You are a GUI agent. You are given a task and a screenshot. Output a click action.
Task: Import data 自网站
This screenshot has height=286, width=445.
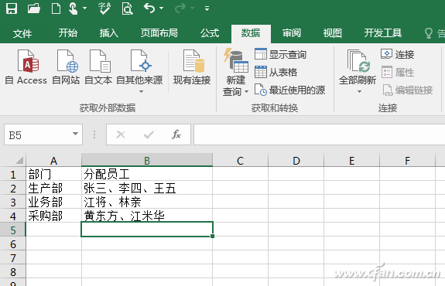click(x=66, y=67)
